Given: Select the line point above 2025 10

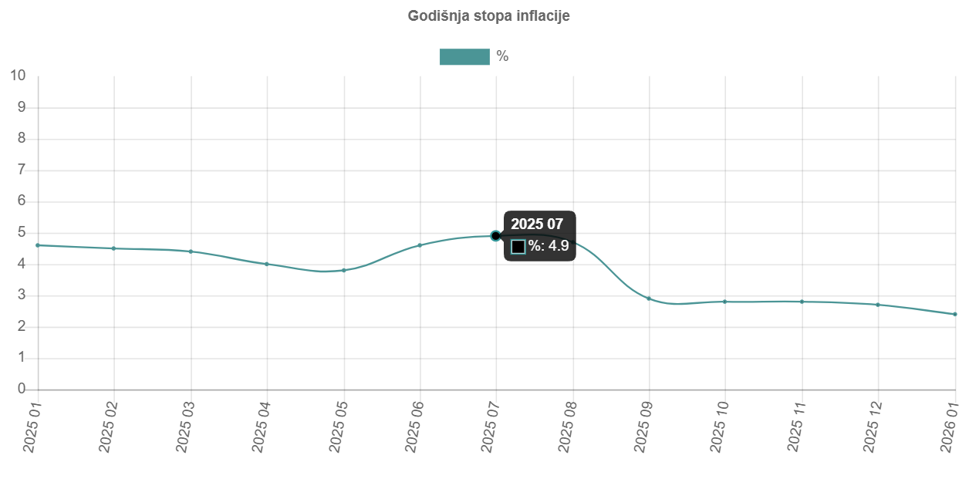Looking at the screenshot, I should tap(725, 302).
